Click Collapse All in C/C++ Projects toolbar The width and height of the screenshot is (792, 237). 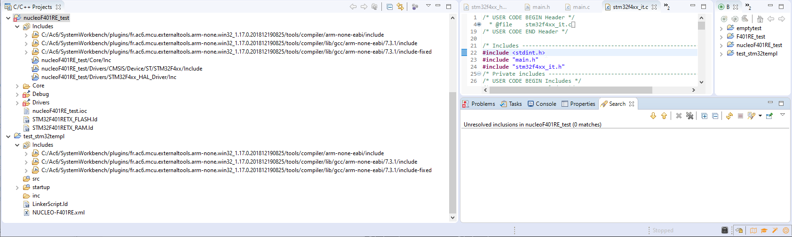pyautogui.click(x=389, y=7)
